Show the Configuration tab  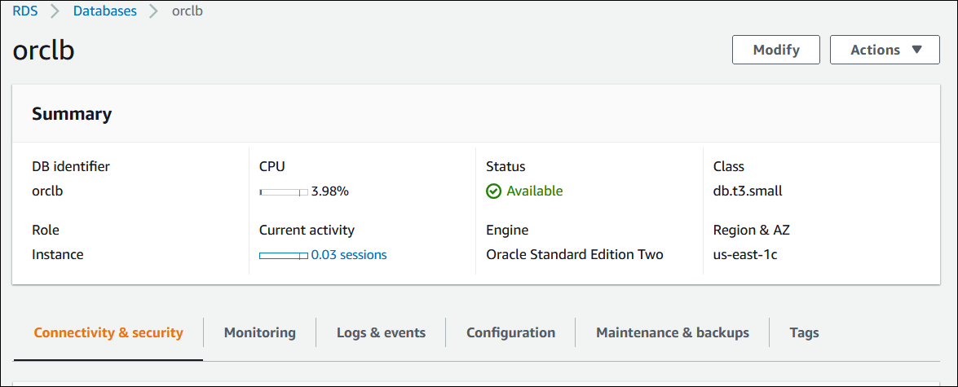510,332
